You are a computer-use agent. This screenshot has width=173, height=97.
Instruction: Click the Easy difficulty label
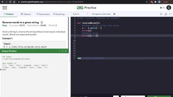click(5, 25)
